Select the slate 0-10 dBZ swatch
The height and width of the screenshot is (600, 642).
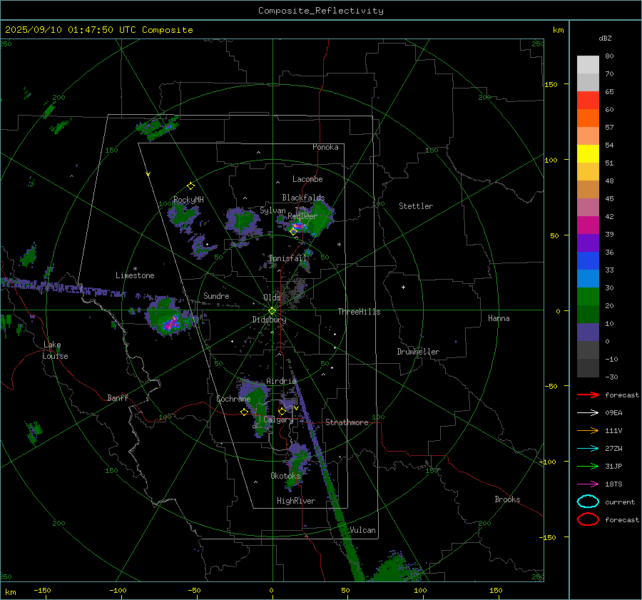pos(588,332)
